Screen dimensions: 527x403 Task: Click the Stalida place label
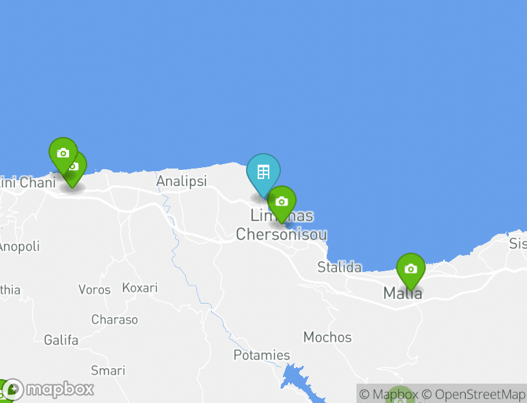tap(340, 267)
